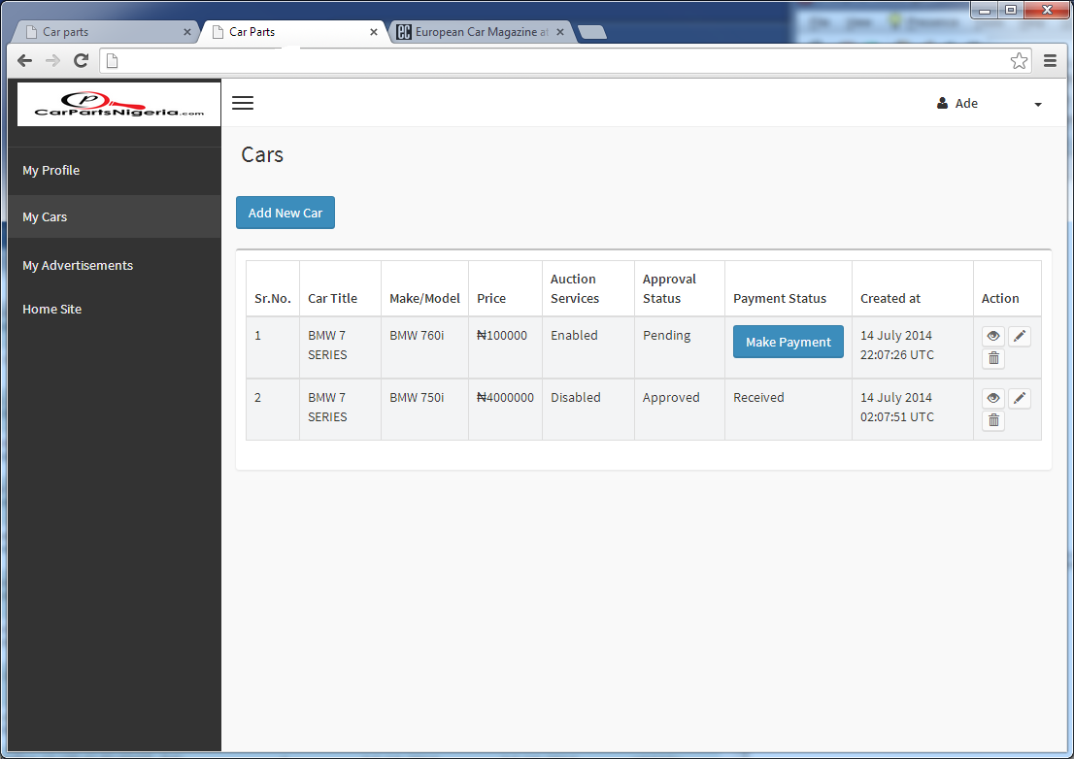
Task: Reload the page in the browser
Action: tap(82, 61)
